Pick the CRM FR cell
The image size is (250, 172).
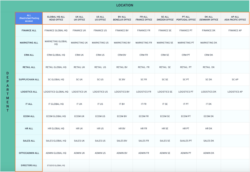click(144, 55)
